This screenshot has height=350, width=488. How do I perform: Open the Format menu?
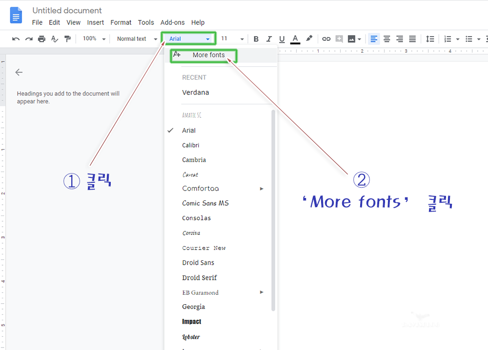coord(121,22)
